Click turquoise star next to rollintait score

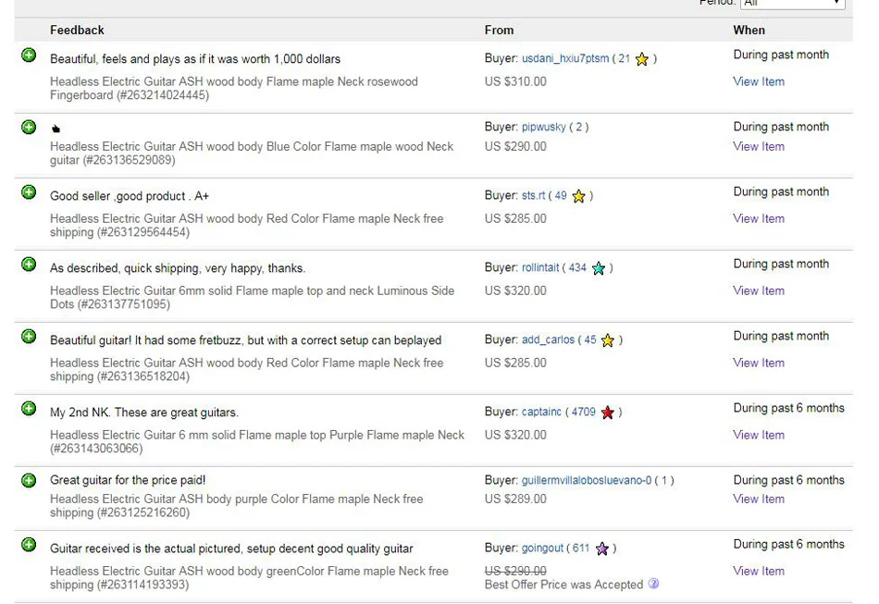[x=599, y=268]
